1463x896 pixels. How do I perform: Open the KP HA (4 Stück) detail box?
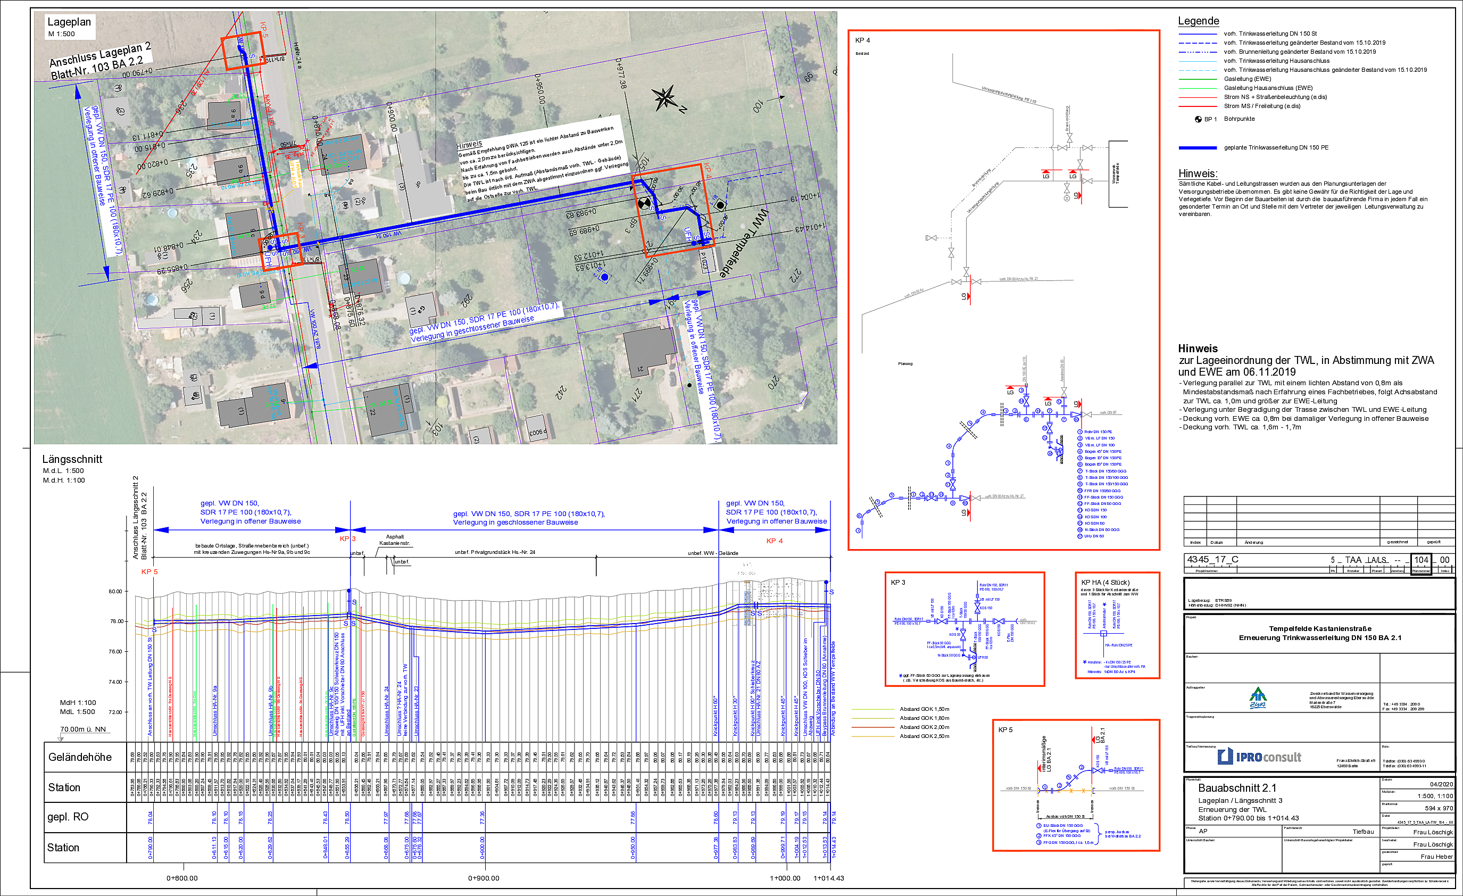point(1117,625)
